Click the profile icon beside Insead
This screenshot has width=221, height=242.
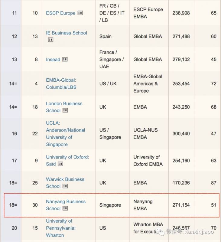(x=65, y=60)
